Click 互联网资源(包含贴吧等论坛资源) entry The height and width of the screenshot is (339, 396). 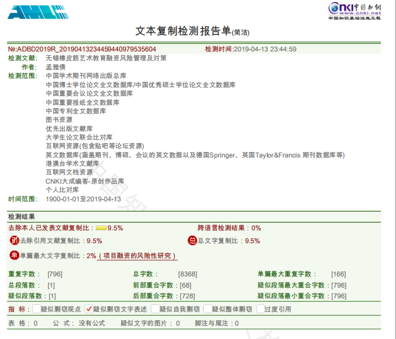pos(95,146)
